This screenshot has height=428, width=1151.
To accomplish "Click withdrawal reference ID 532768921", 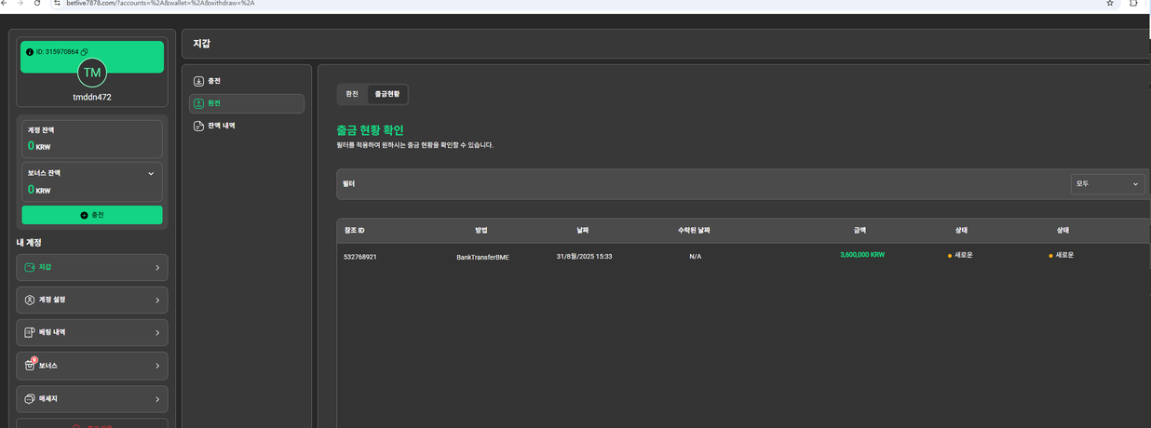I will [360, 257].
